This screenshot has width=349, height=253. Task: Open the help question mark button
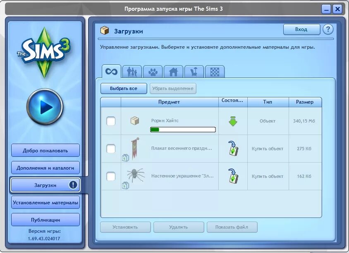328,29
